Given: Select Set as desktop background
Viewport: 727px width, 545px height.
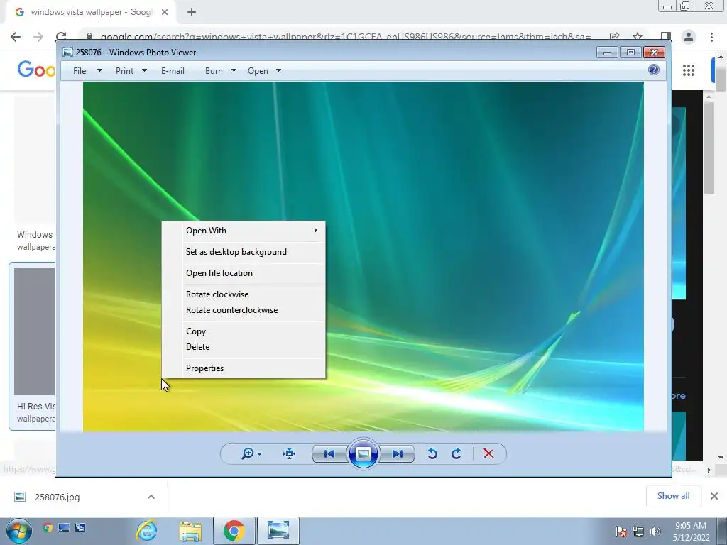Looking at the screenshot, I should [244, 252].
